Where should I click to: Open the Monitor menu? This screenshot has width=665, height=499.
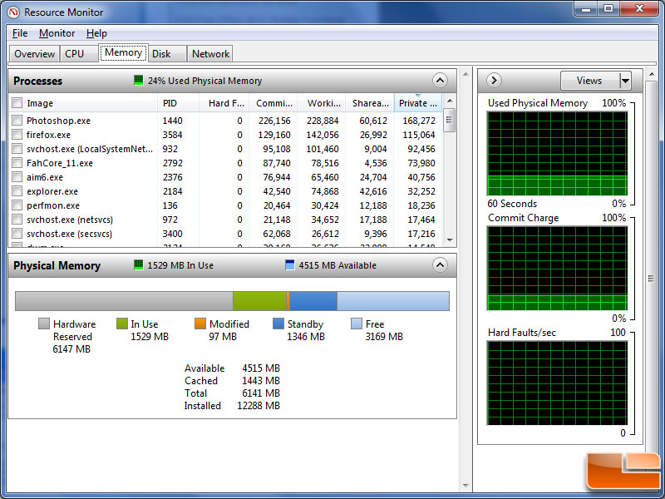tap(57, 33)
